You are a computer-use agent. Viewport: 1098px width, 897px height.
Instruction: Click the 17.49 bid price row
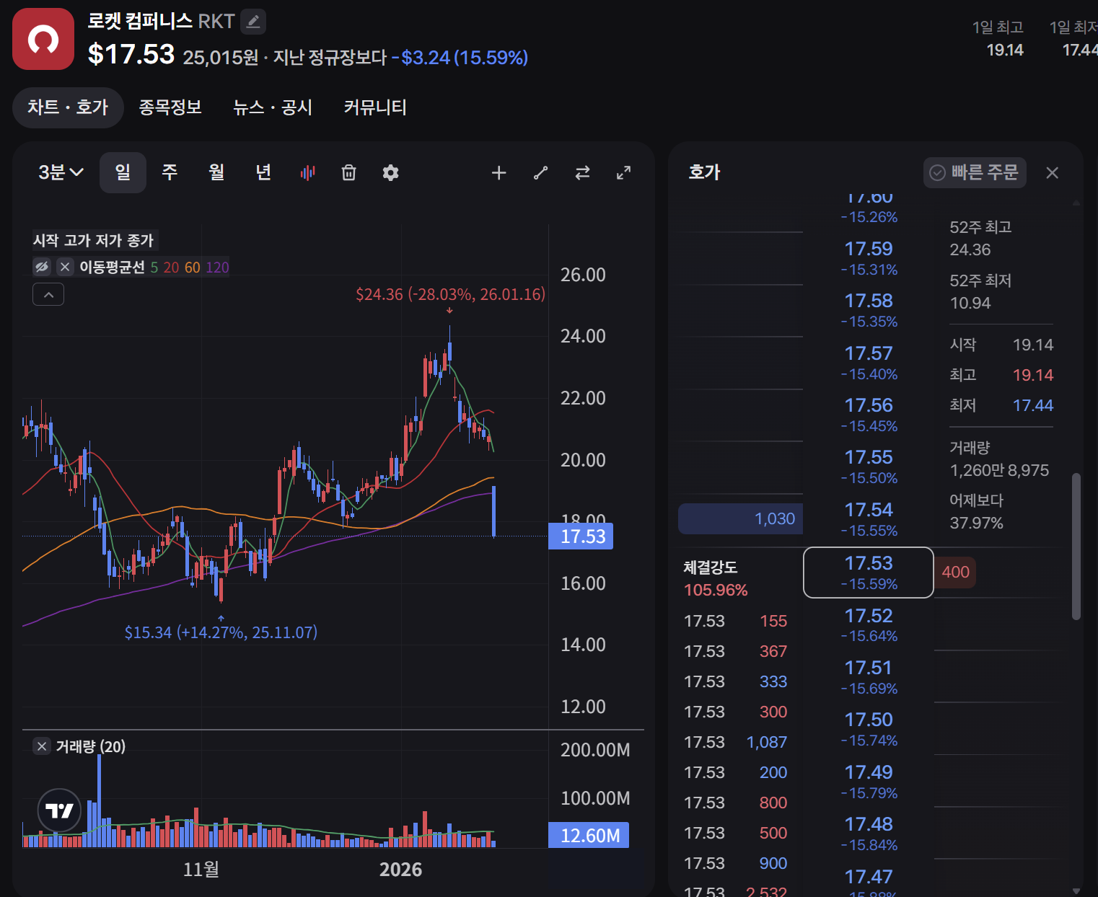pyautogui.click(x=869, y=782)
